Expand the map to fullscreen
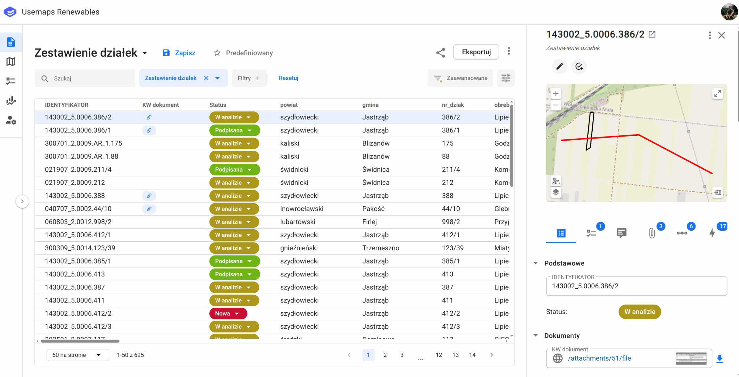This screenshot has height=377, width=739. tap(717, 94)
